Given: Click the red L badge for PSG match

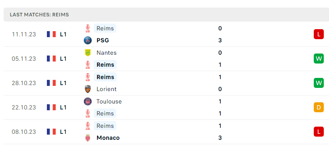Looking at the screenshot, I should click(x=319, y=34).
